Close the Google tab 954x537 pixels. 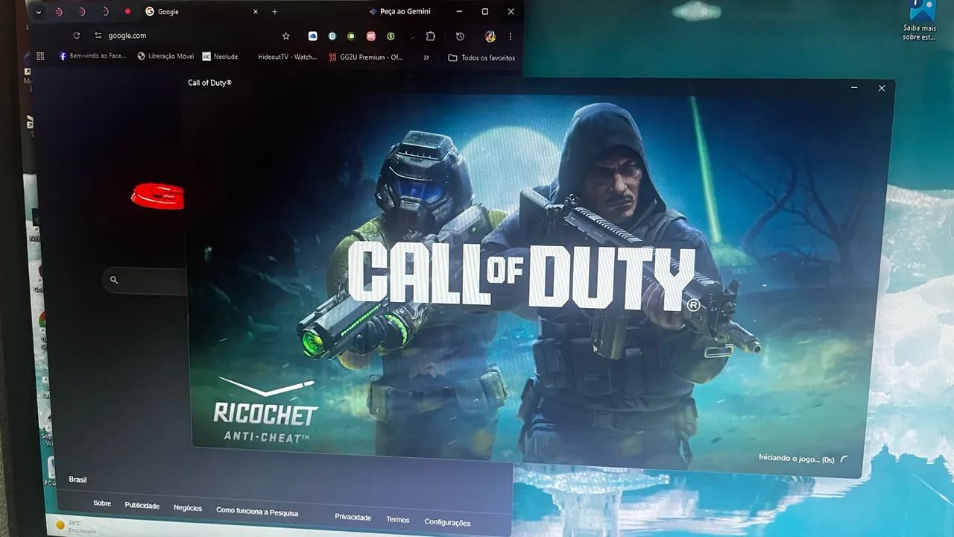[x=256, y=12]
